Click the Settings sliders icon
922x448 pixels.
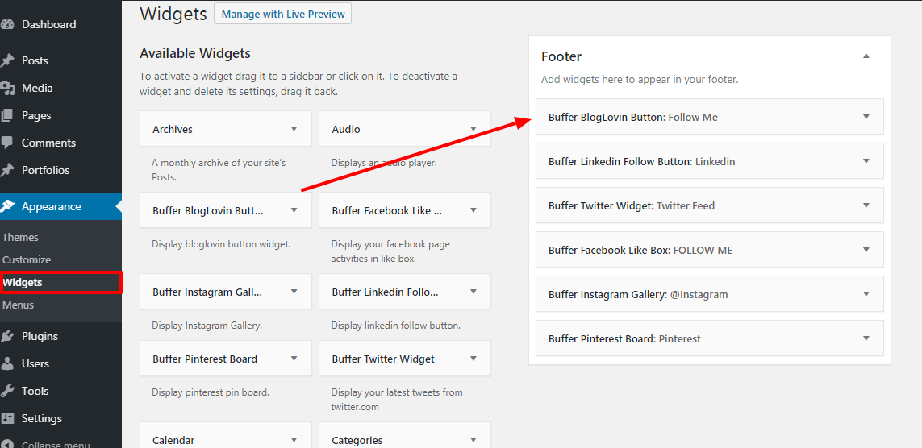pos(7,419)
